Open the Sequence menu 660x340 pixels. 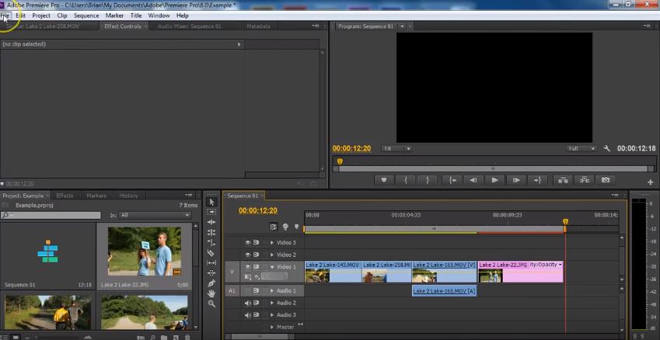pyautogui.click(x=86, y=16)
